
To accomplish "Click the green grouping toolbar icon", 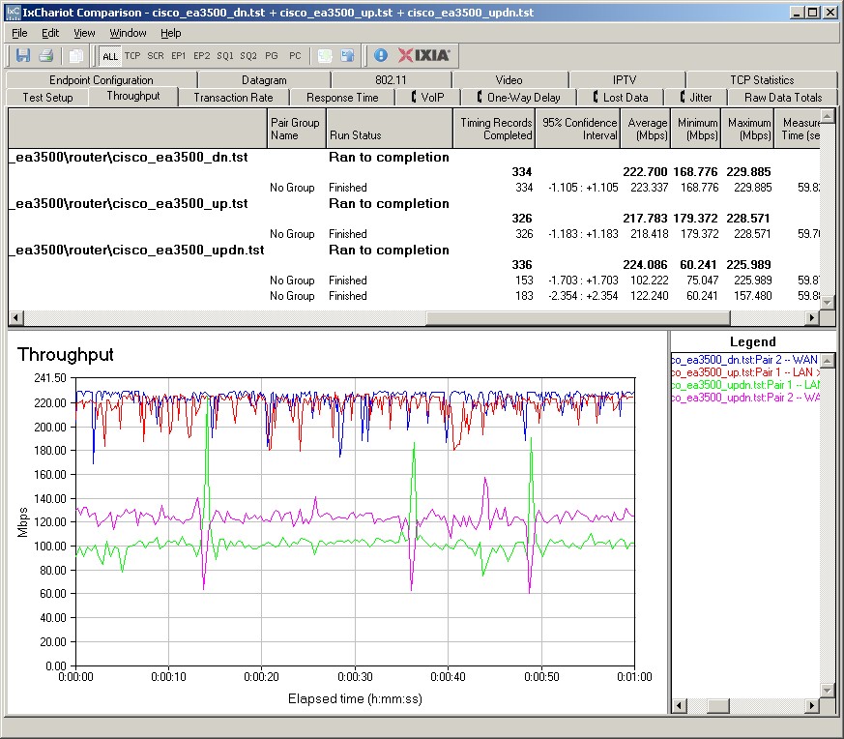I will 325,55.
